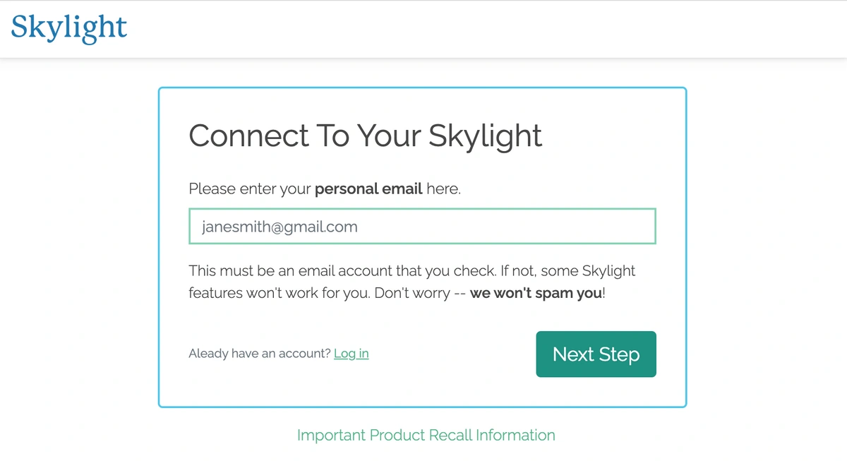
Task: Click the janesmith@gmail.com placeholder text
Action: 280,227
